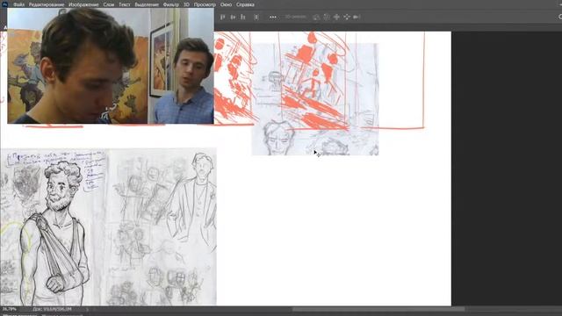Open the Фильтр menu
This screenshot has width=562, height=316.
(x=171, y=4)
